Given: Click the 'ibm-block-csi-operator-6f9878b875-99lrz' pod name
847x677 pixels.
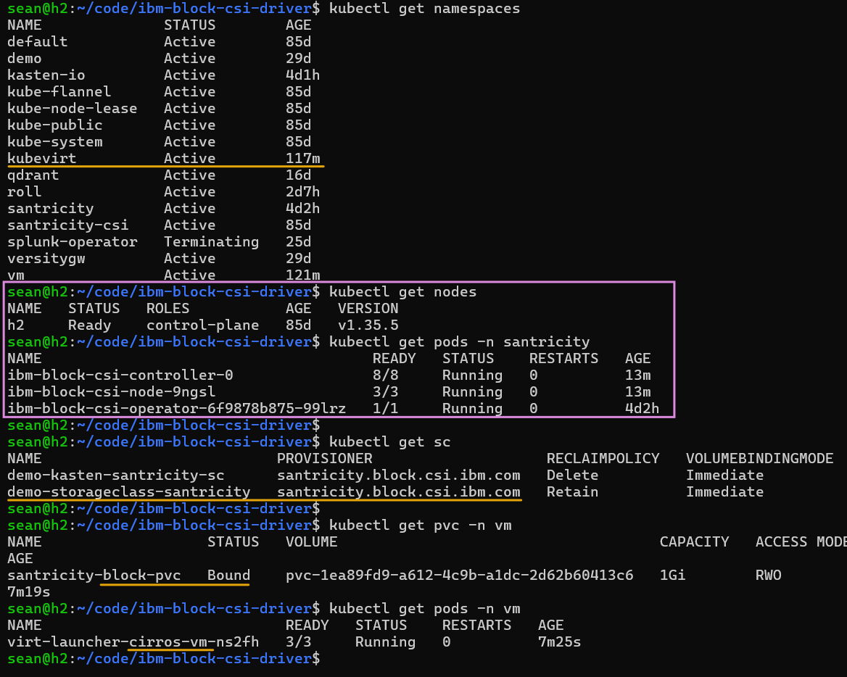Looking at the screenshot, I should pos(177,409).
